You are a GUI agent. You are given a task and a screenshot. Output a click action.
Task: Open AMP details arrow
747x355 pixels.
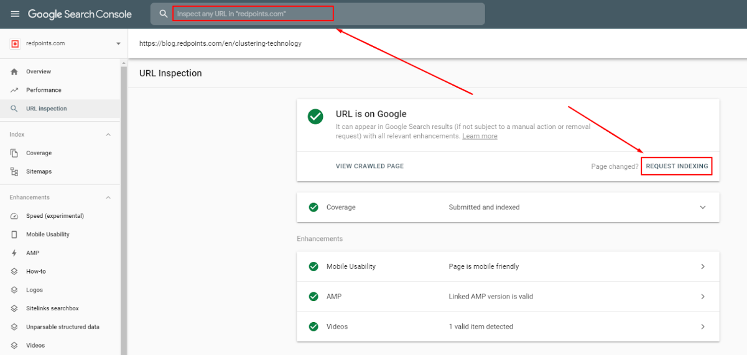pos(703,297)
